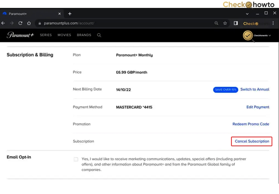Open the Chrome three-dot menu

coord(273,23)
